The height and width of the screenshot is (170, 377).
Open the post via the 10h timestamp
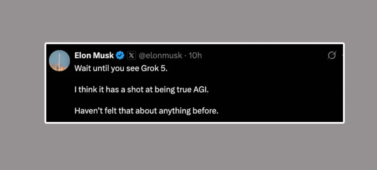(x=195, y=56)
